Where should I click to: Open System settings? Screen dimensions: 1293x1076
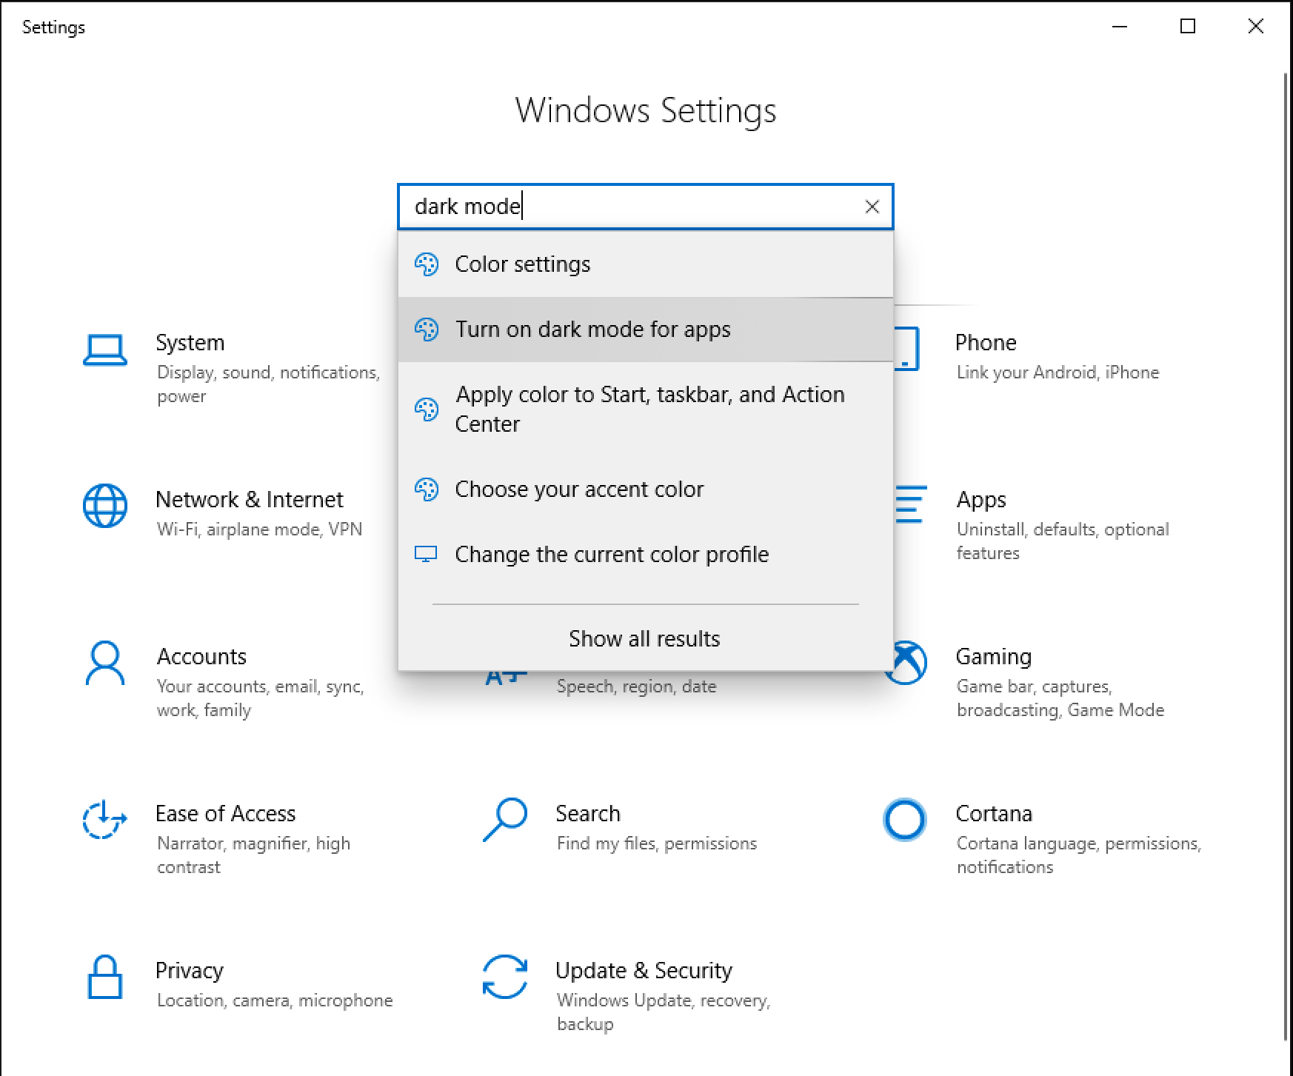190,342
